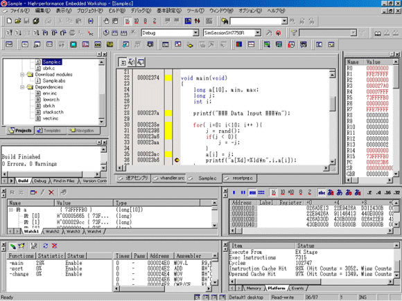
Task: Open the デバッグ menu
Action: [141, 11]
